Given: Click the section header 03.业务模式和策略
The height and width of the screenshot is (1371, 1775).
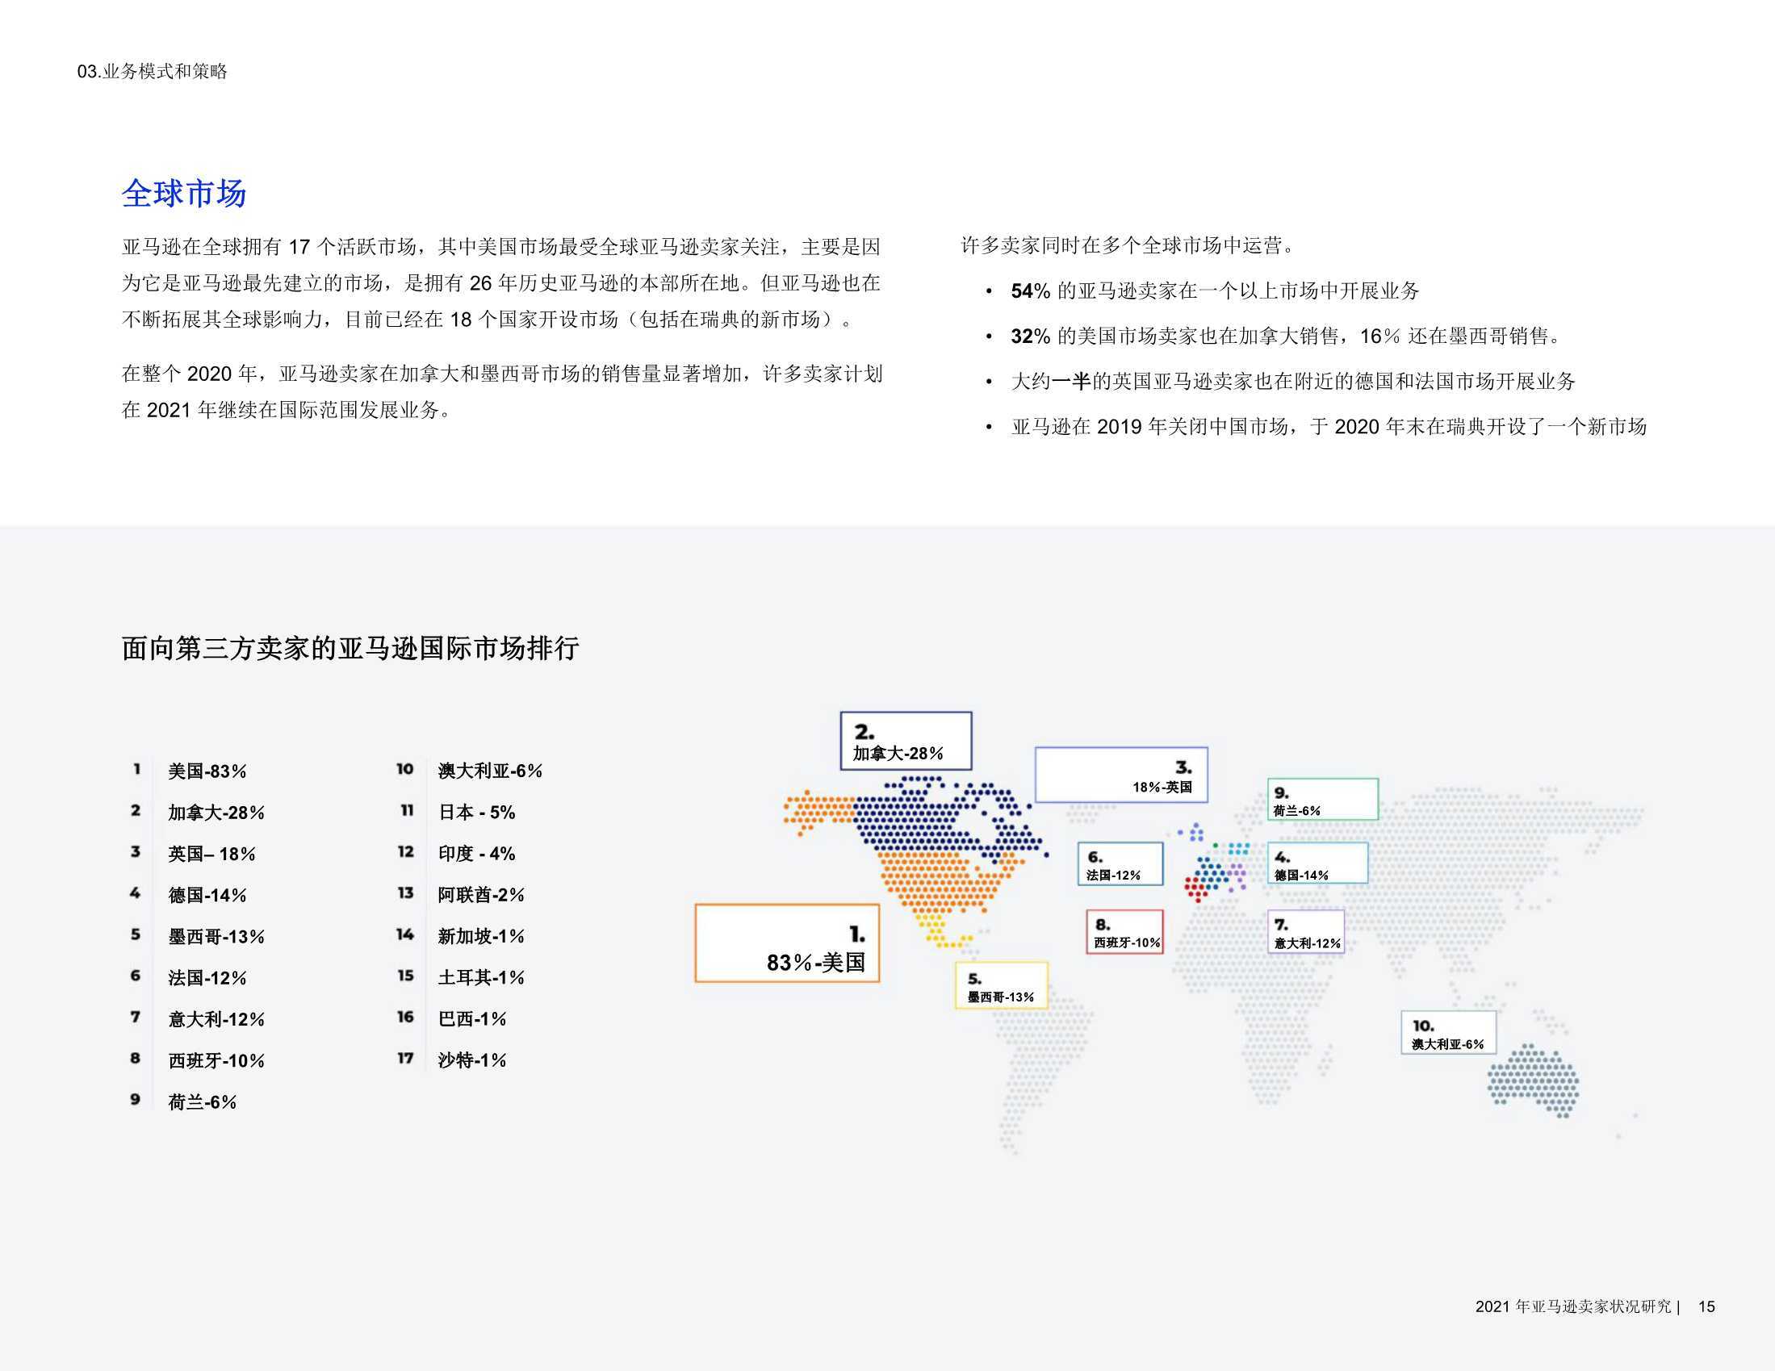Looking at the screenshot, I should 152,72.
